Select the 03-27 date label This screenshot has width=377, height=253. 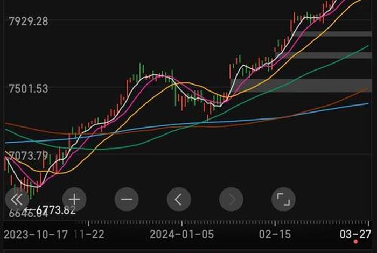356,234
